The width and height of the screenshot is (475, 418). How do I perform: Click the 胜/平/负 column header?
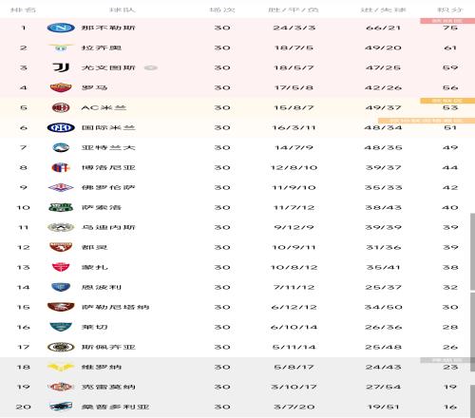tap(294, 10)
